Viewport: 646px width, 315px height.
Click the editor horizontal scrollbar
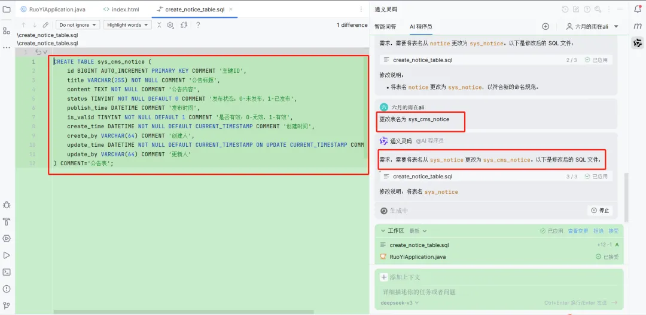pyautogui.click(x=184, y=312)
